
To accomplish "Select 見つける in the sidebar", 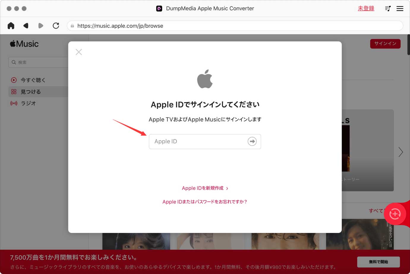I will click(39, 92).
